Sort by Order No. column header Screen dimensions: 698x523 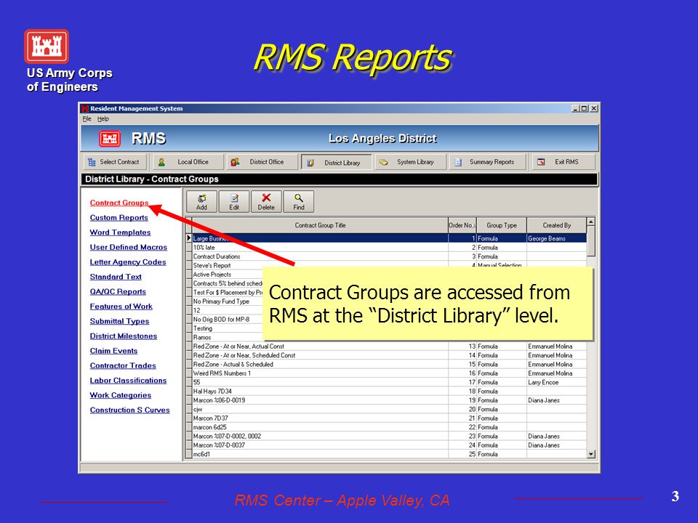click(x=462, y=225)
